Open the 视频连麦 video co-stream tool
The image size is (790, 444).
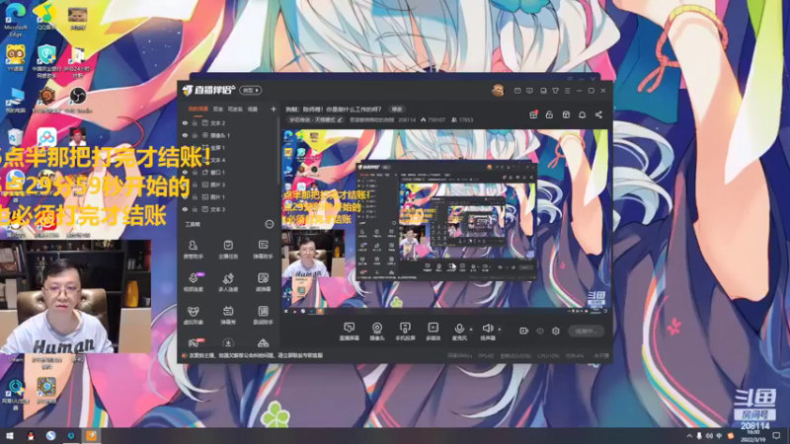click(x=193, y=282)
